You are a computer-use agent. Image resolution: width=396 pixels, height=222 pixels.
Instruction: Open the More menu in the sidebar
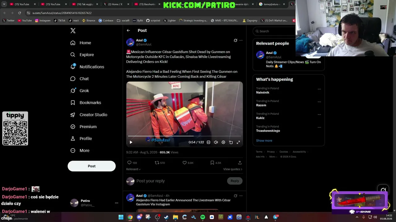click(80, 151)
